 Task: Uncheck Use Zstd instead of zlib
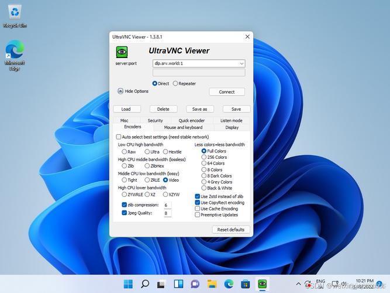[x=198, y=196]
